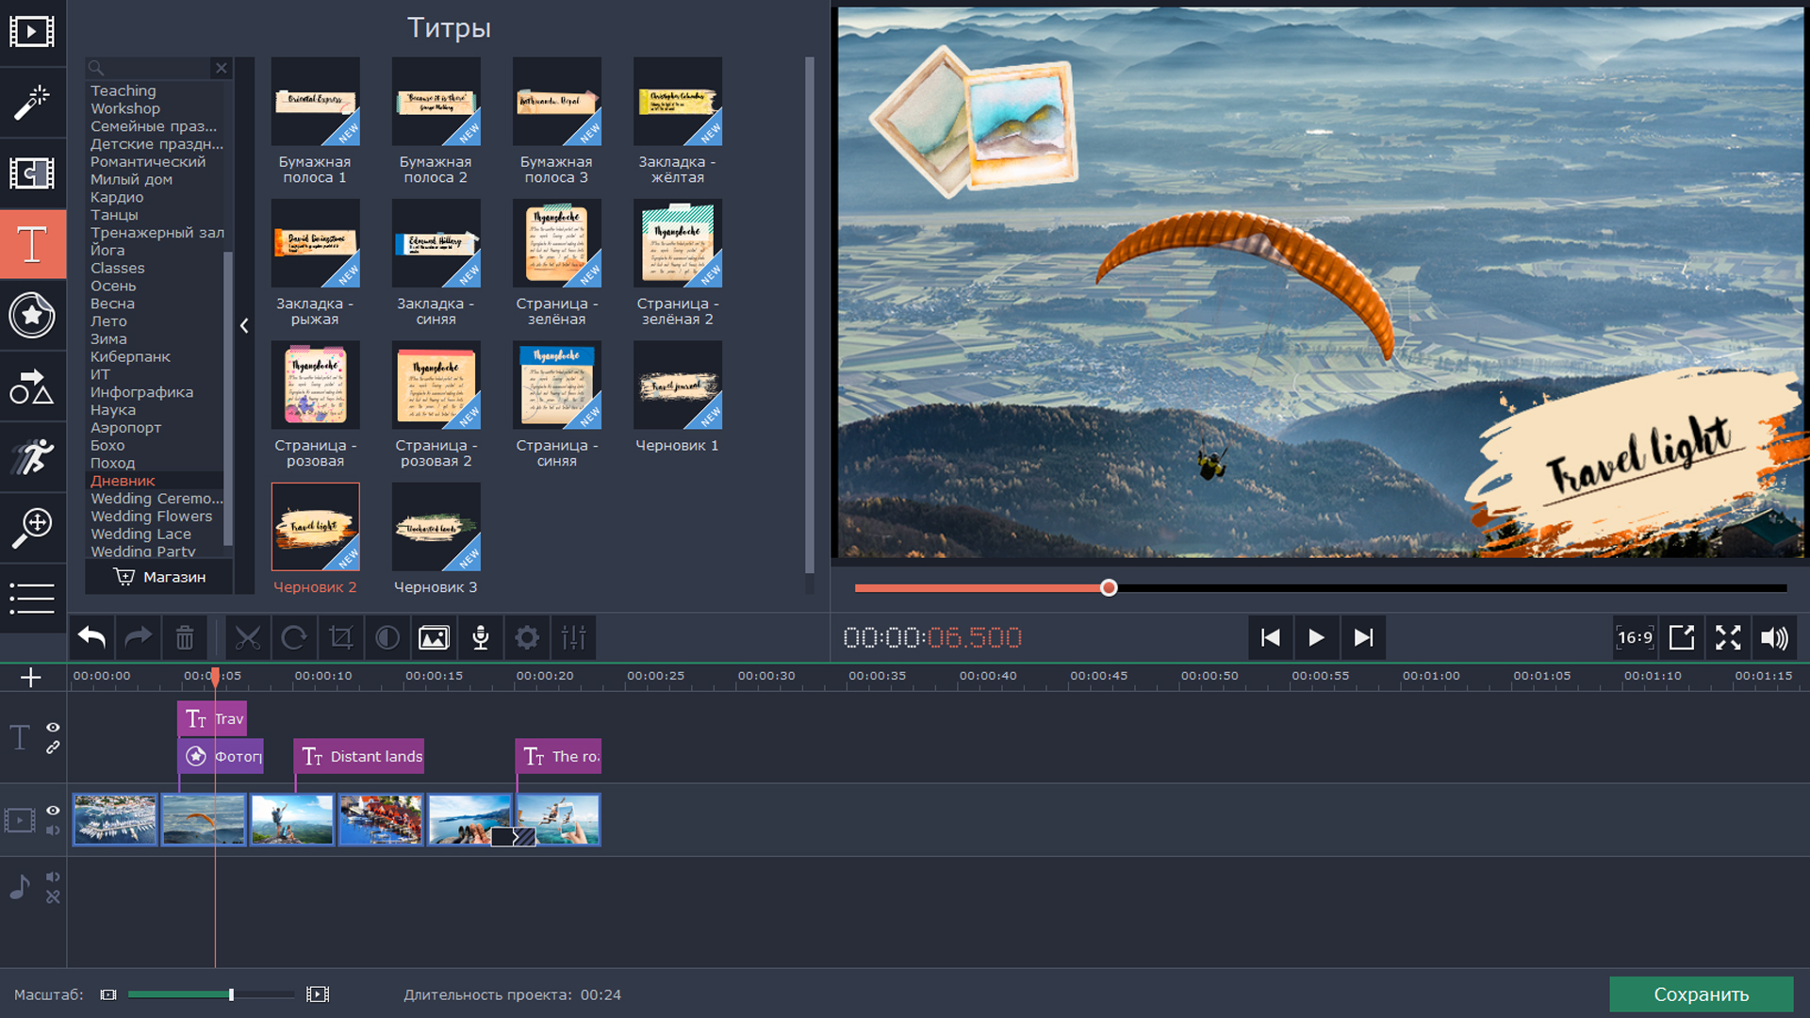Open the 16:9 aspect ratio dropdown
1810x1018 pixels.
coord(1635,638)
